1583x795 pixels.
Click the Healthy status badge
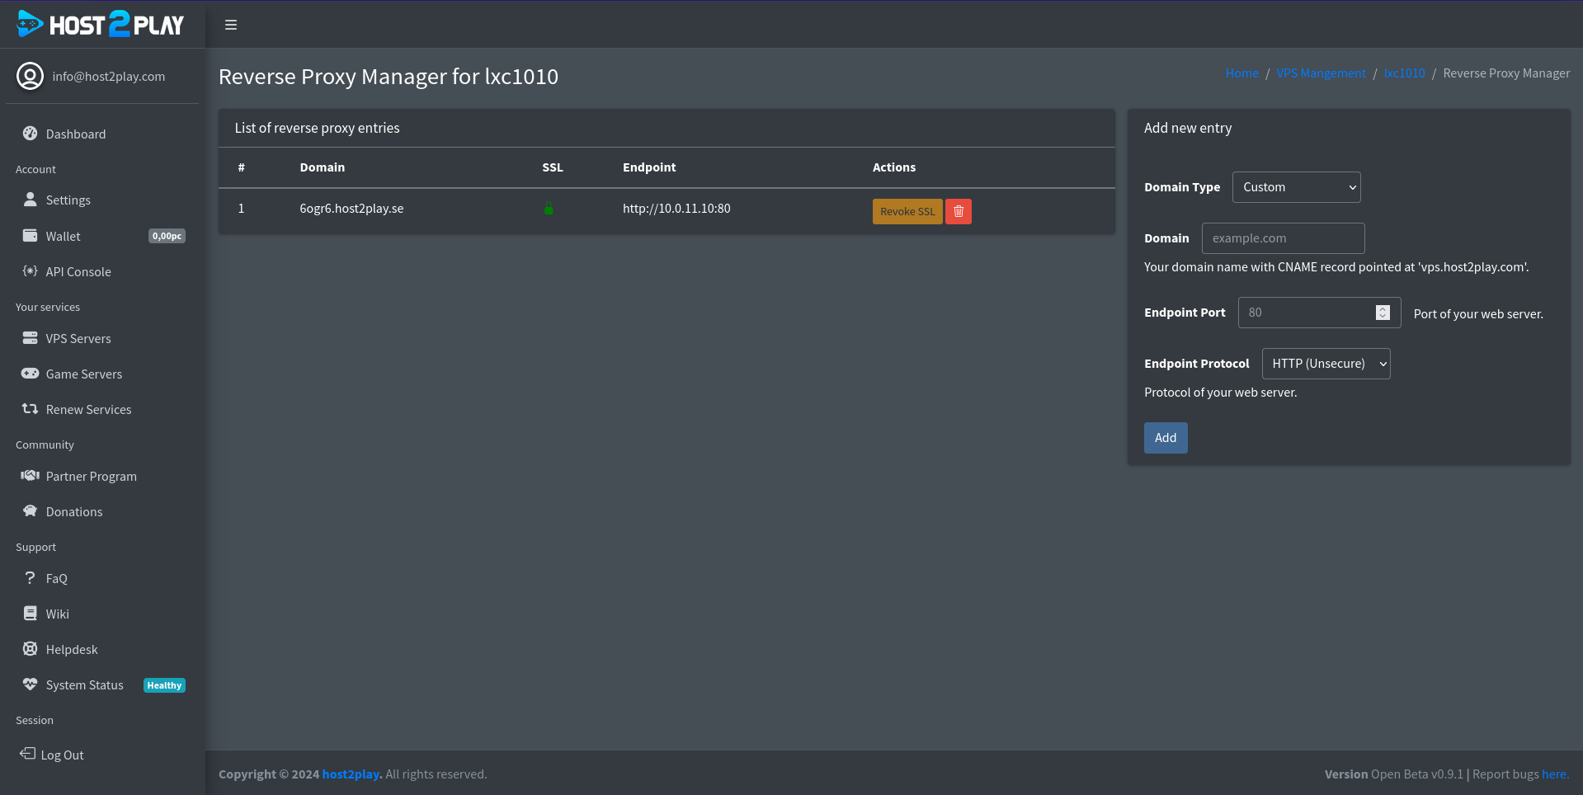coord(164,685)
